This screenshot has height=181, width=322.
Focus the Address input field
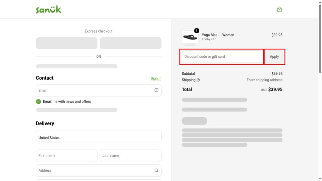99,170
